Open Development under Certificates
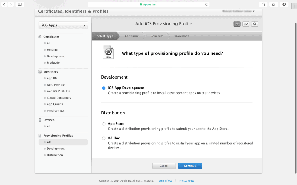Viewport: 297px width, 185px height. click(x=56, y=56)
